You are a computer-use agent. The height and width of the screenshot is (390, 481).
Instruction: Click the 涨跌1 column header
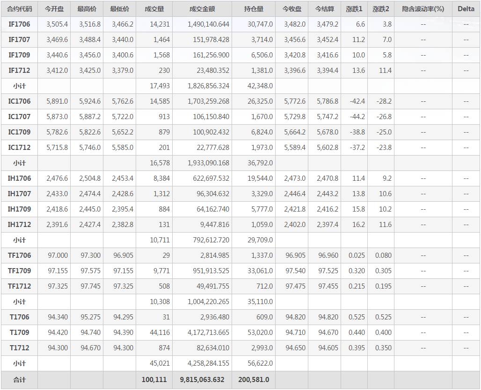coord(354,9)
